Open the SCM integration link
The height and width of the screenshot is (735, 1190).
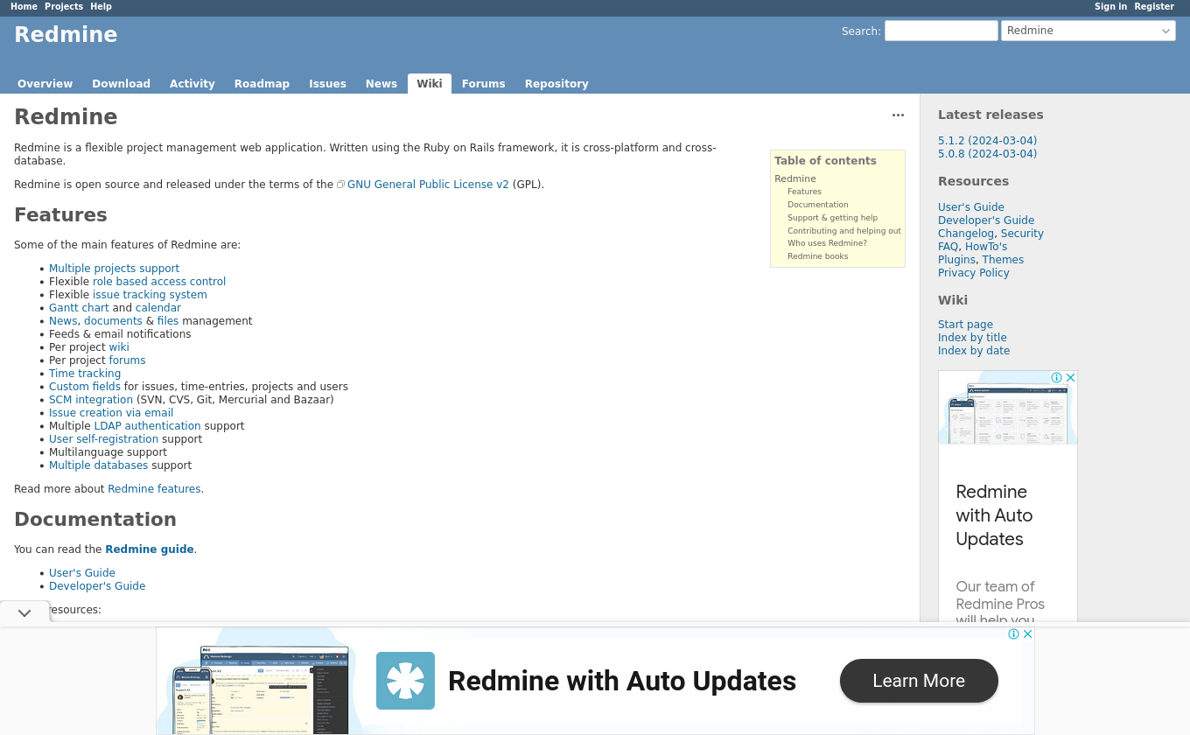tap(91, 400)
